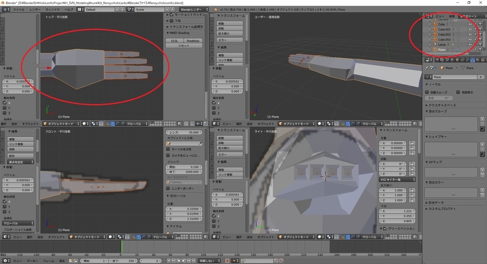The height and width of the screenshot is (264, 487).
Task: Click the 削除 button in tool shelf
Action: click(20, 149)
